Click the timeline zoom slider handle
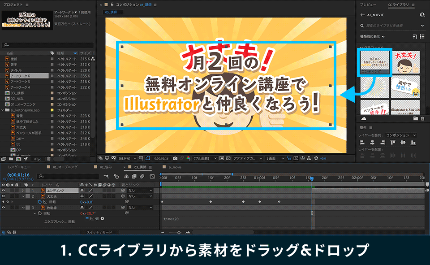 (x=179, y=232)
